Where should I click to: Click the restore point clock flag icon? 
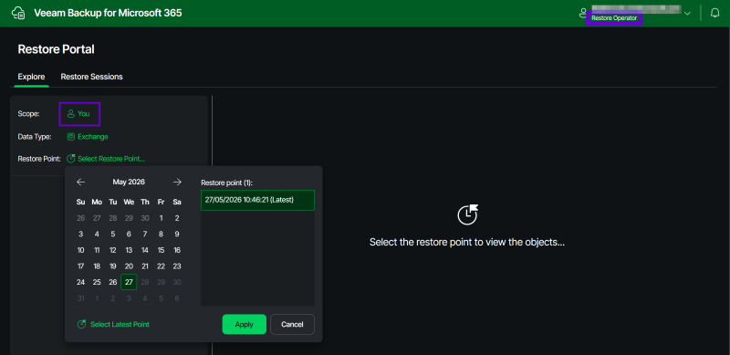click(467, 214)
